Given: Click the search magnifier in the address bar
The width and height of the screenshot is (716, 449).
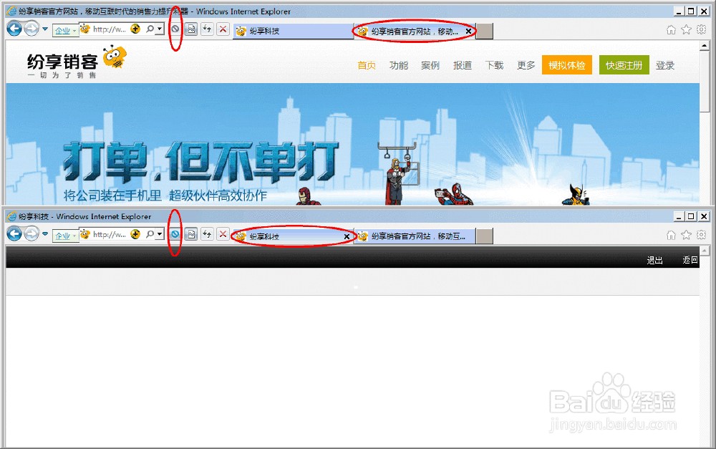Looking at the screenshot, I should point(150,29).
